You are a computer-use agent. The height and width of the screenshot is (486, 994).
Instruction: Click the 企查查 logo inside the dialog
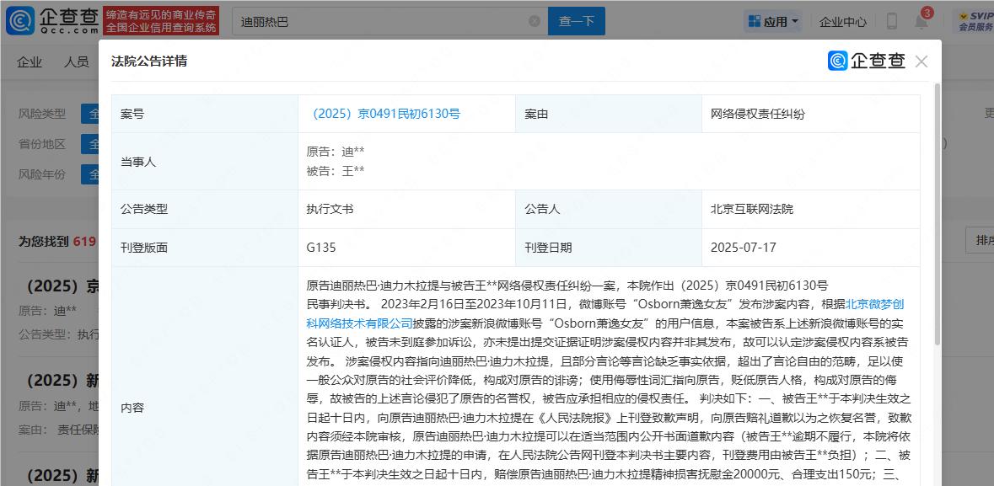(867, 61)
